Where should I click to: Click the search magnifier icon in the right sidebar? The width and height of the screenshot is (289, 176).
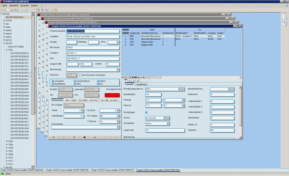tap(285, 17)
